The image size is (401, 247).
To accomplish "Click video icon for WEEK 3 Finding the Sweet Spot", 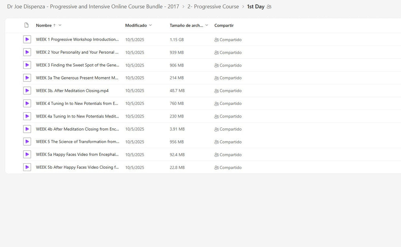I will pyautogui.click(x=27, y=65).
